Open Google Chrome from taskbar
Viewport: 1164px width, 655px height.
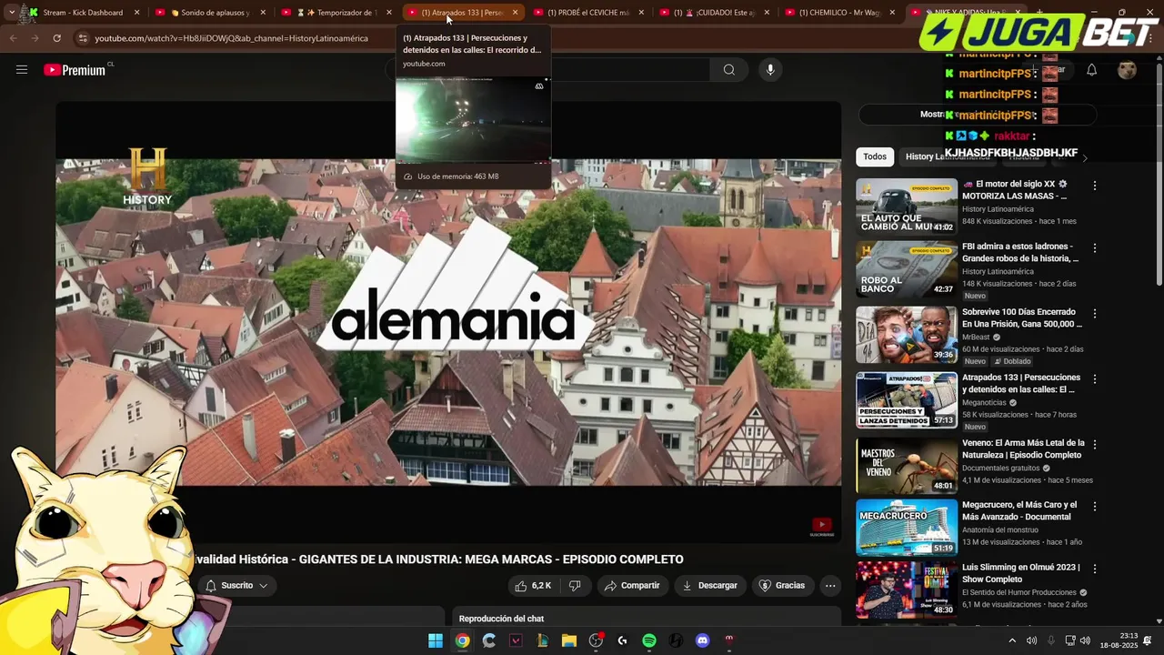pyautogui.click(x=462, y=640)
